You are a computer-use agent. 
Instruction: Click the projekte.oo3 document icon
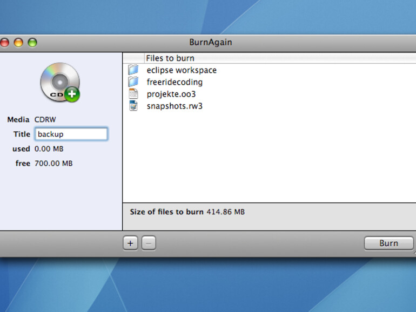pos(133,94)
